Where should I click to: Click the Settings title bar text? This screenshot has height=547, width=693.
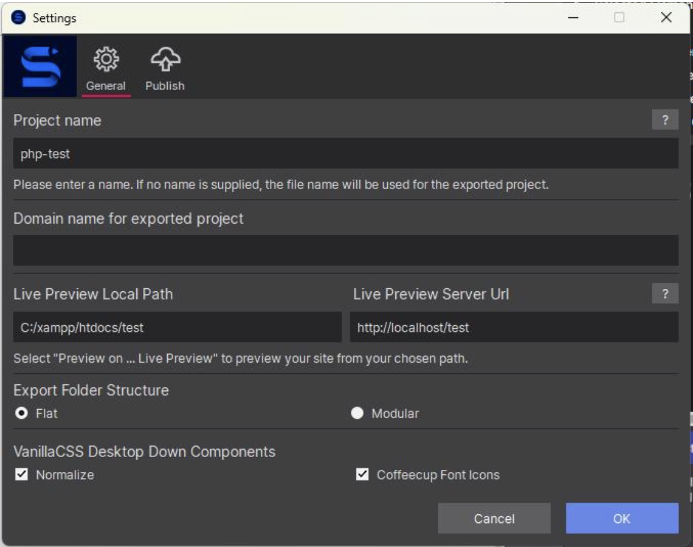click(x=54, y=18)
